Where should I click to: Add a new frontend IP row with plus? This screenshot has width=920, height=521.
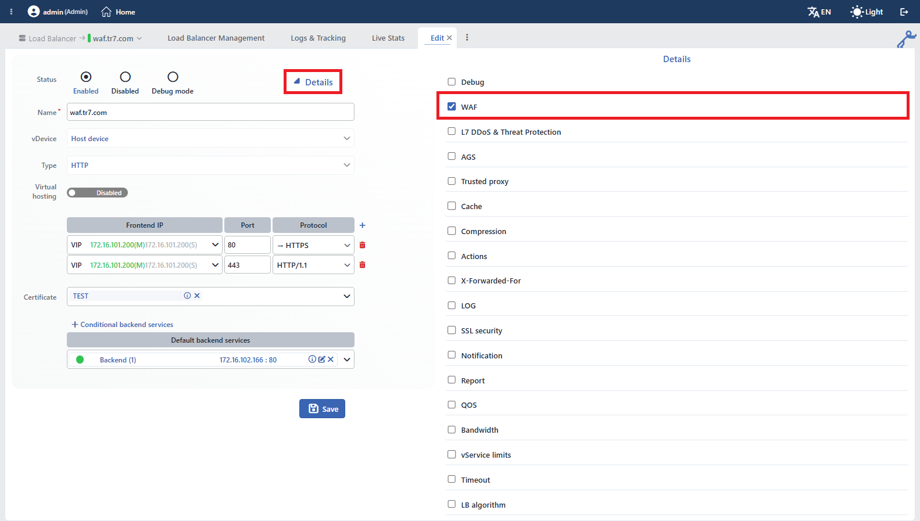pyautogui.click(x=362, y=225)
